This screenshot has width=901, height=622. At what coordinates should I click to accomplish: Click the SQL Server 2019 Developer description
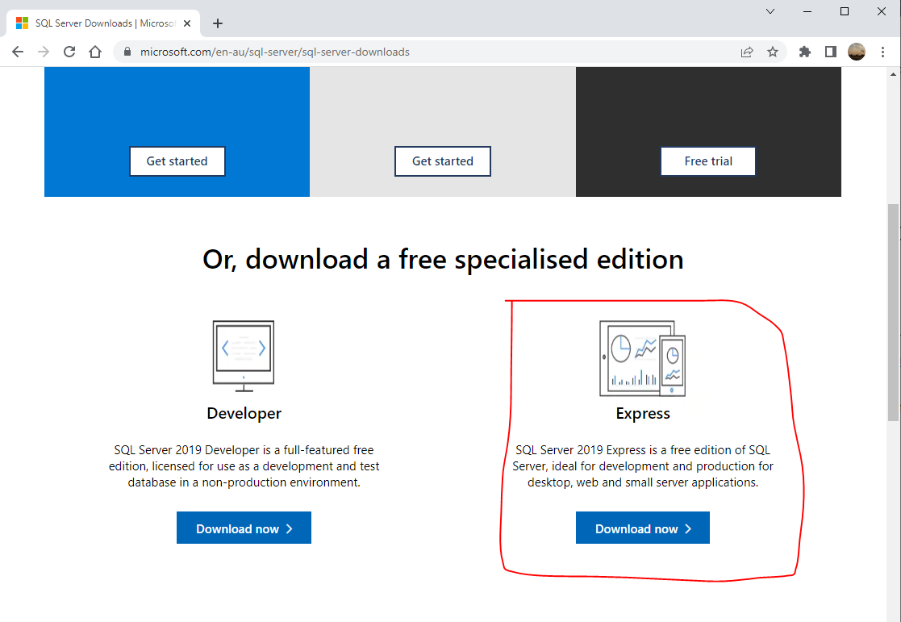pos(244,466)
